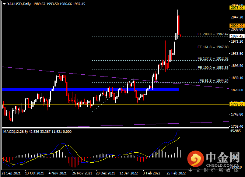Viewport: 245px width, 177px height.
Task: Click the FE 127.2 = 1912.02 label
Action: (213, 59)
